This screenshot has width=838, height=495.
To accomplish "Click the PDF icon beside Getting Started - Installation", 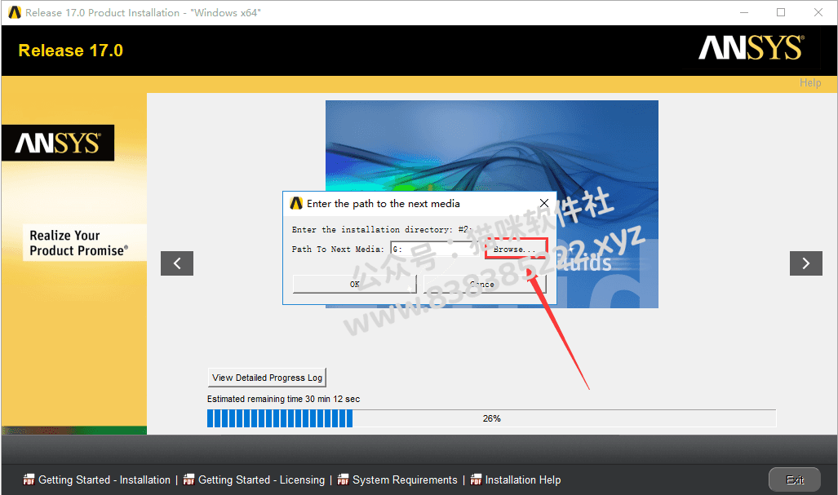I will (x=29, y=480).
